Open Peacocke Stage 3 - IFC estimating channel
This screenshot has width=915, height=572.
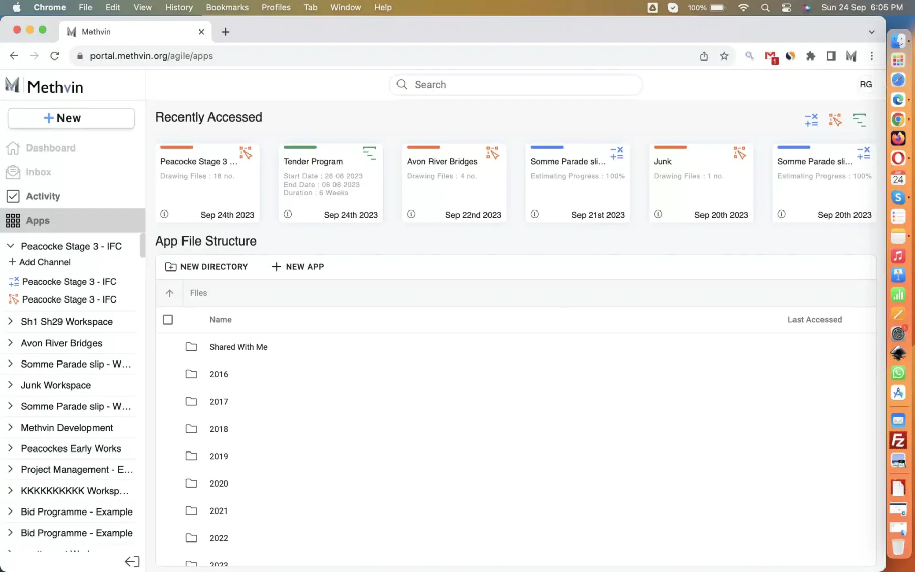(x=63, y=282)
